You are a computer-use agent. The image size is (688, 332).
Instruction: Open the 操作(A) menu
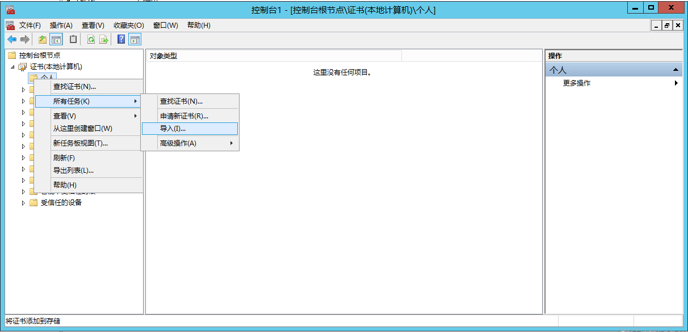[61, 25]
